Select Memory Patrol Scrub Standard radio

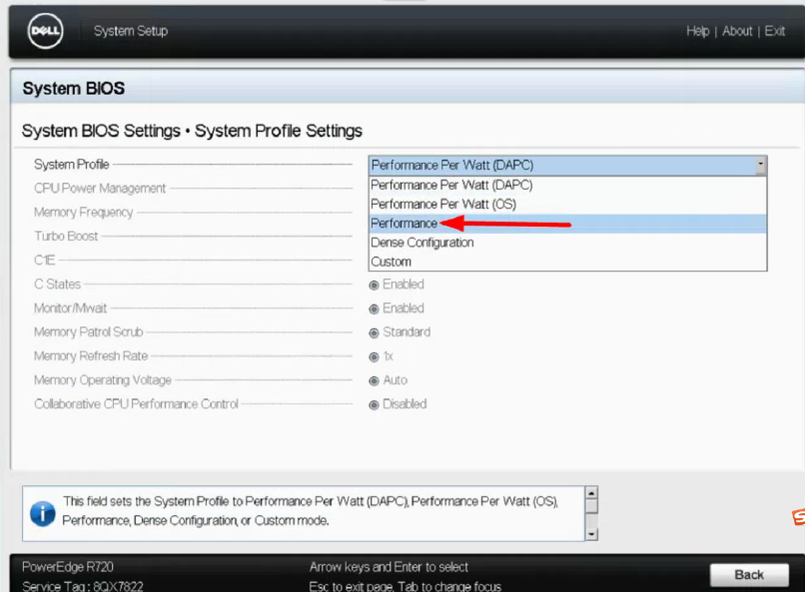point(375,333)
